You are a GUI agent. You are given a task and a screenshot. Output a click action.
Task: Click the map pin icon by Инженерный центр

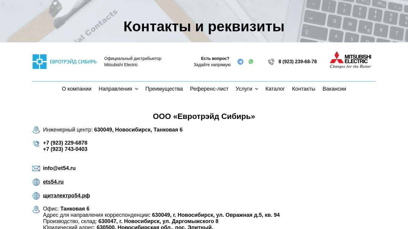click(36, 130)
